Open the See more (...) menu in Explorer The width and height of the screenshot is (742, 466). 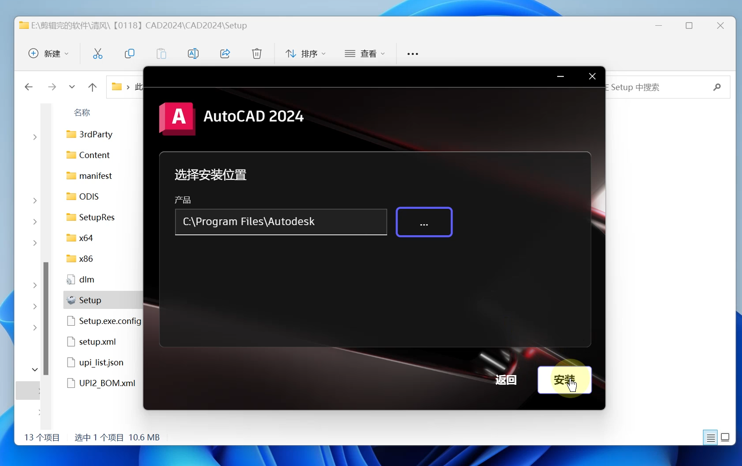413,54
